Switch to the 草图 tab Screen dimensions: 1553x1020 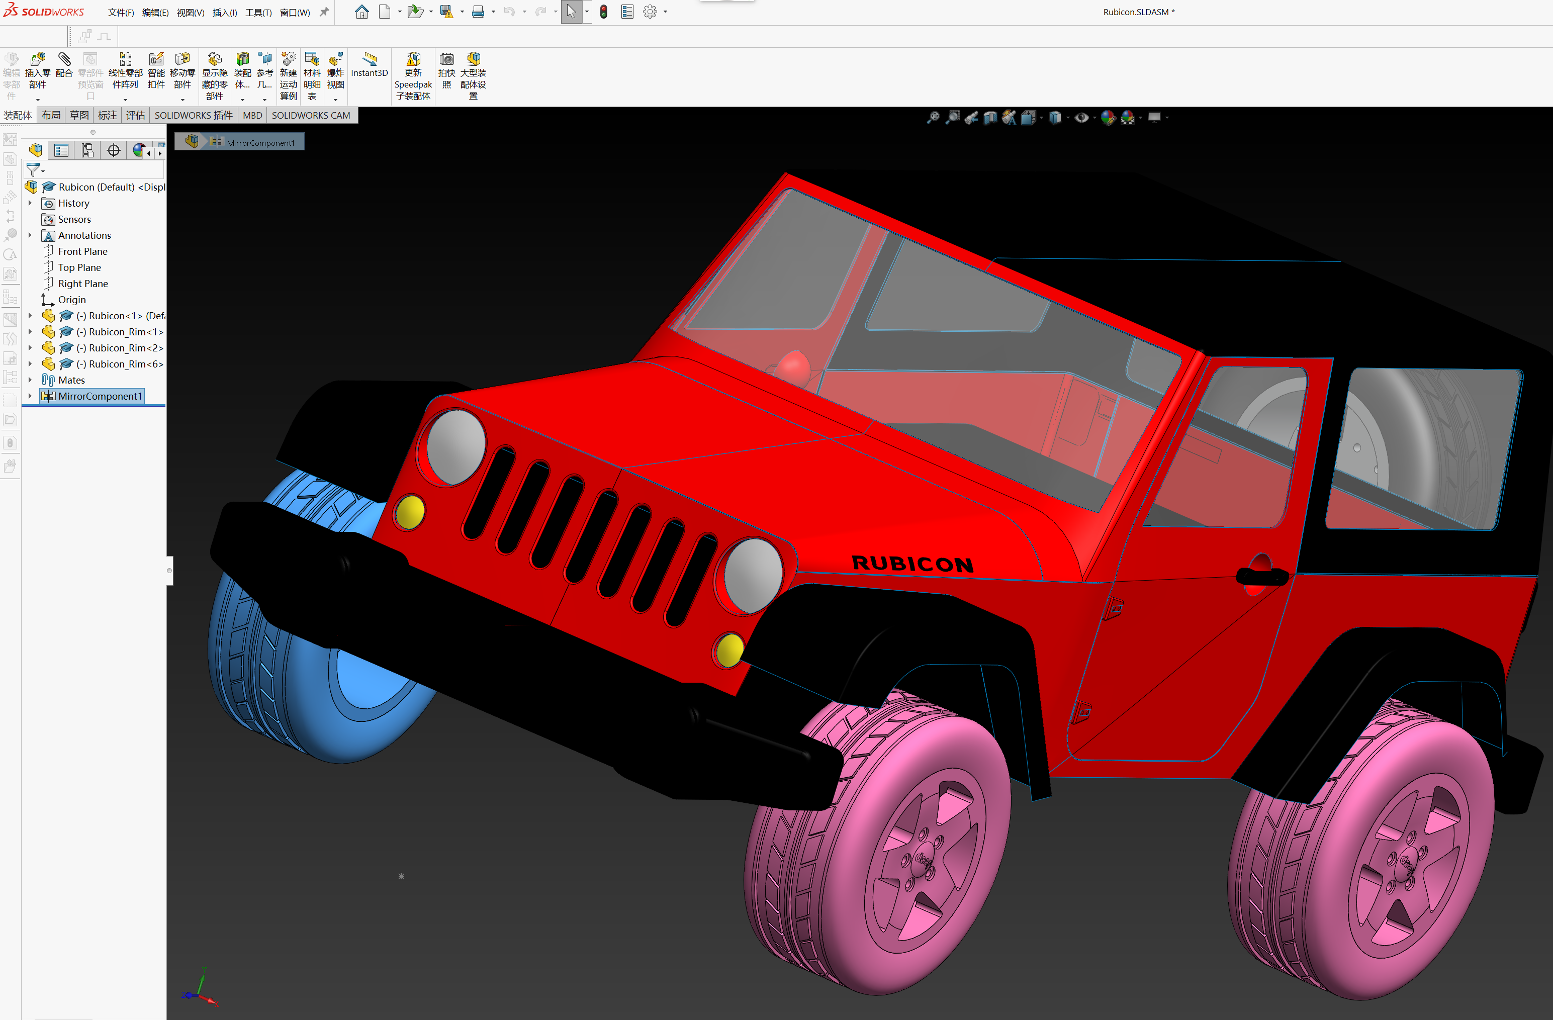79,116
